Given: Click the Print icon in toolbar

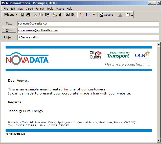Looking at the screenshot, I should click(28, 15).
